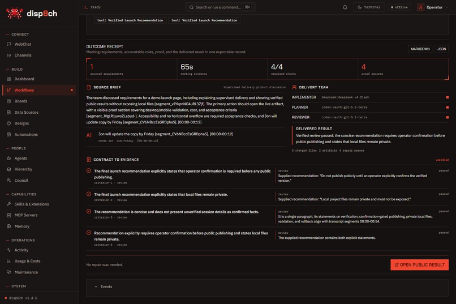Open Skills & Extensions wrench icon
This screenshot has height=304, width=456.
[x=8, y=204]
